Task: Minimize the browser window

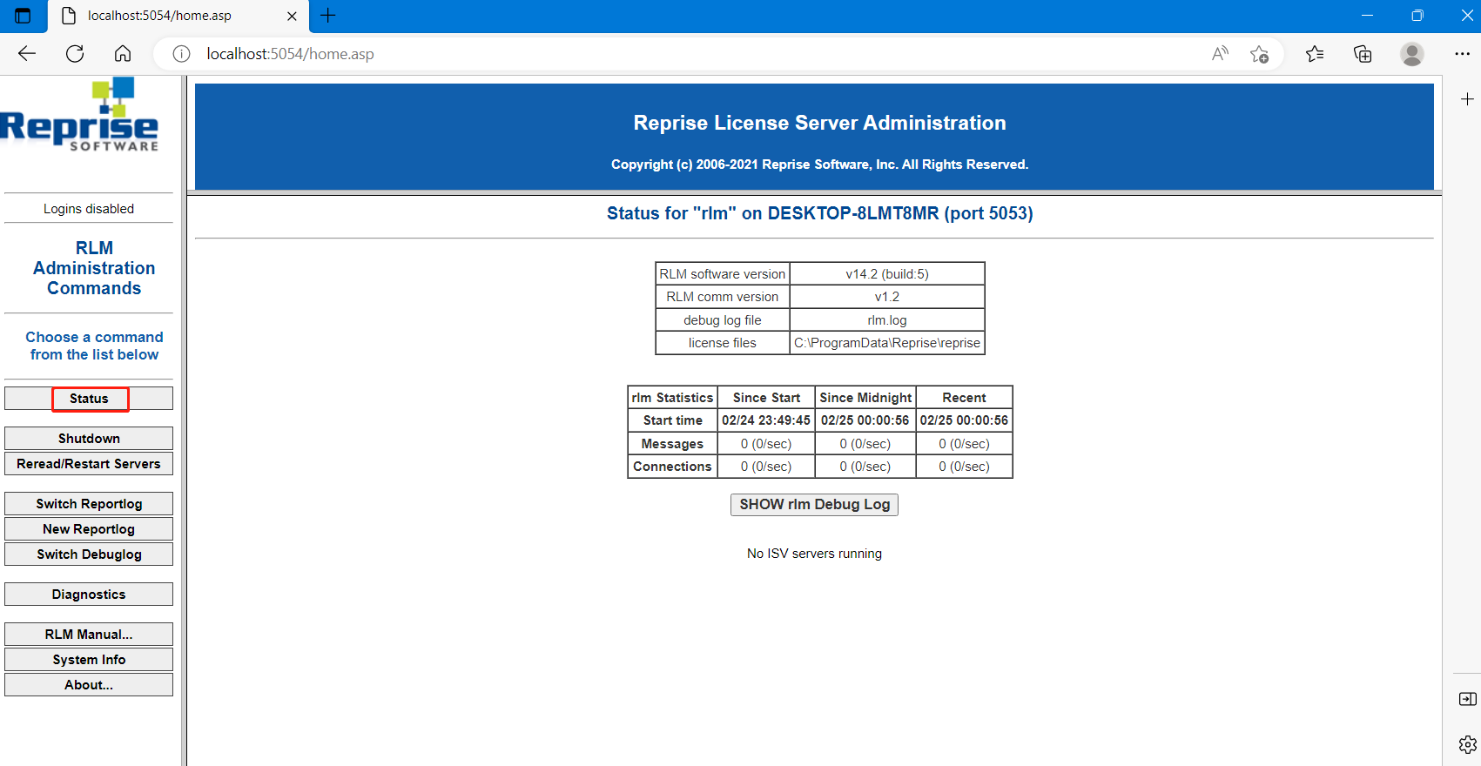Action: click(1367, 16)
